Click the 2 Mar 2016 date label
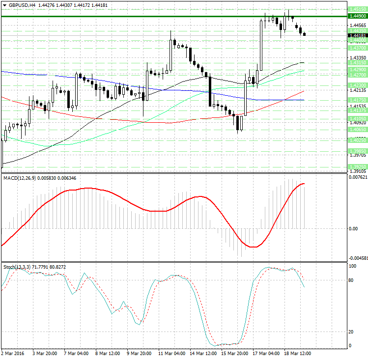The image size is (368, 359). point(13,354)
